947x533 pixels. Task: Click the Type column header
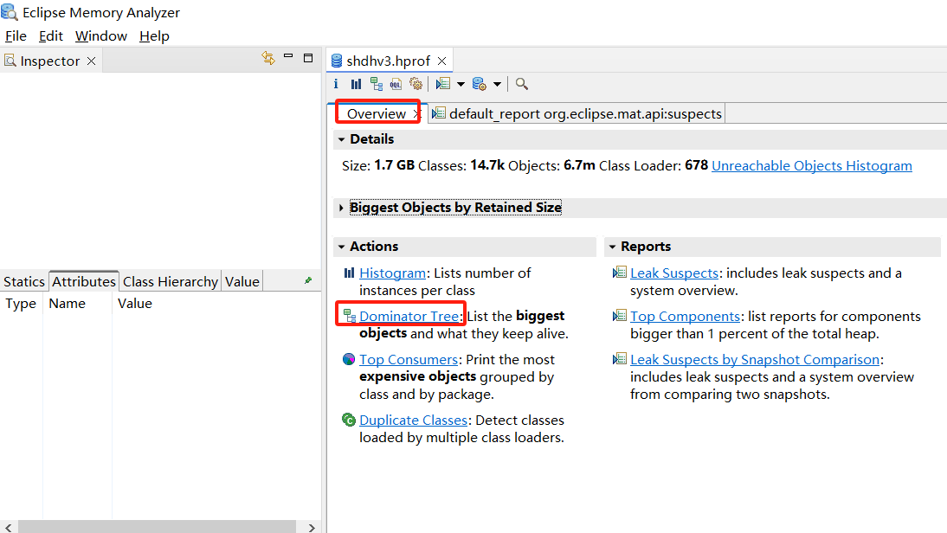point(21,303)
